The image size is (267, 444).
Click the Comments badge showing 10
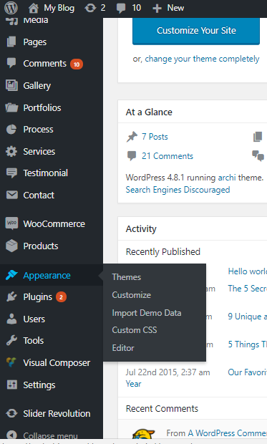(x=77, y=64)
